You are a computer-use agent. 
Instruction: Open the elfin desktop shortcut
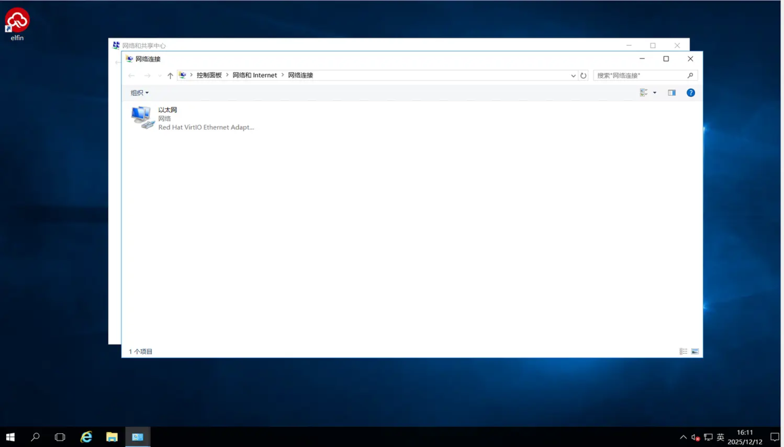(17, 24)
